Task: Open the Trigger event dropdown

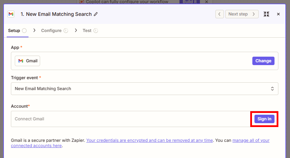Action: tap(144, 89)
